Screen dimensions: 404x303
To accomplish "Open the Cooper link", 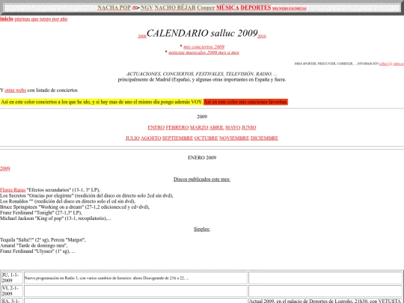I will coord(206,7).
